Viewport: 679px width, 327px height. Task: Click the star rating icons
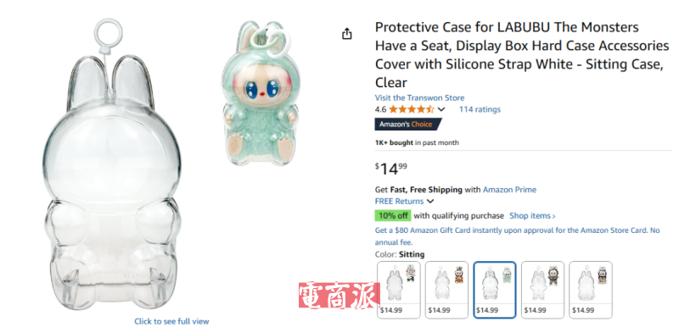point(411,109)
